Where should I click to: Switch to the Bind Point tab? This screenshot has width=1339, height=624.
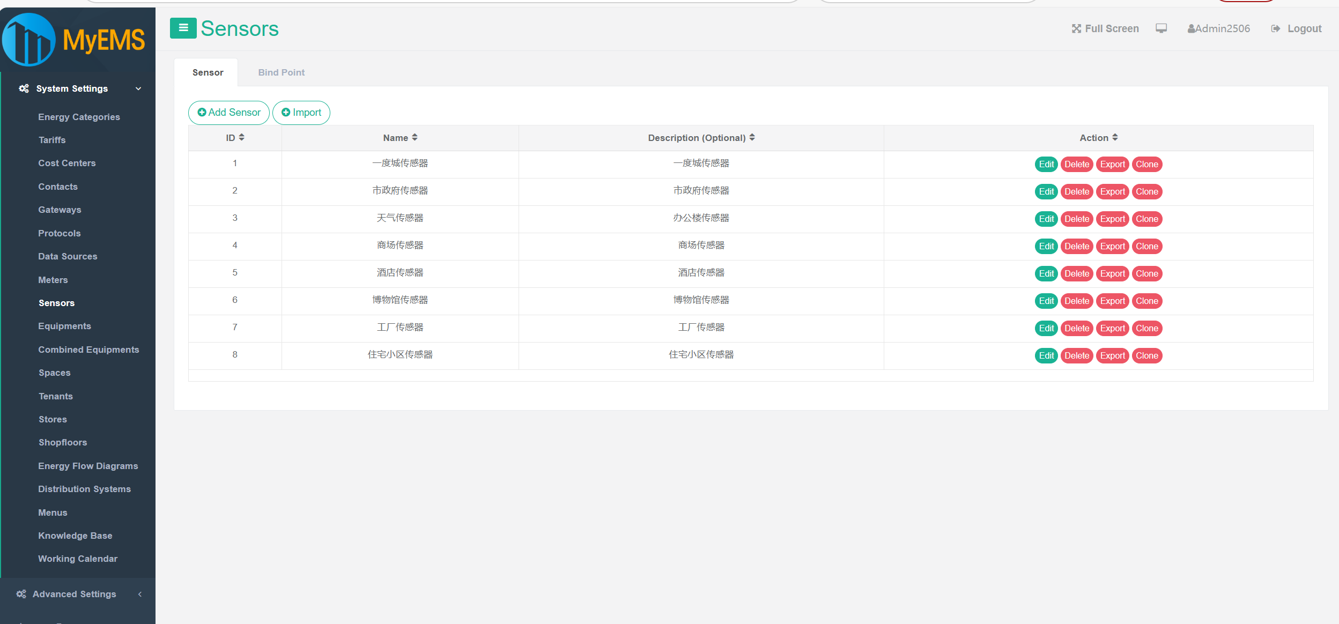[x=281, y=72]
